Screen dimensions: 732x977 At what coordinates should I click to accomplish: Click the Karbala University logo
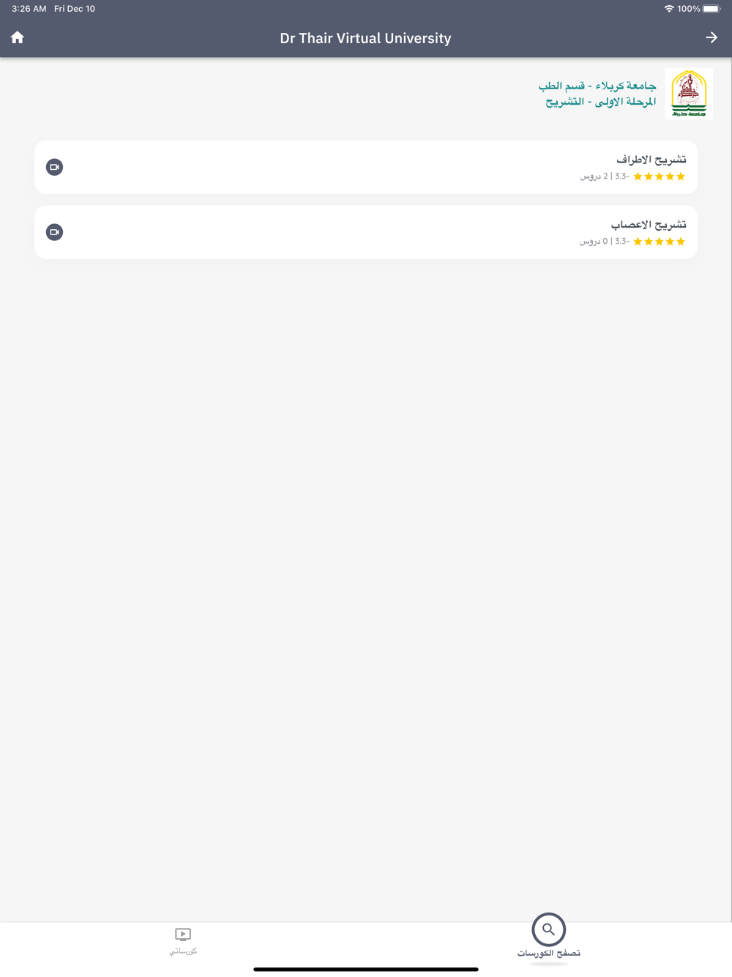[x=689, y=94]
